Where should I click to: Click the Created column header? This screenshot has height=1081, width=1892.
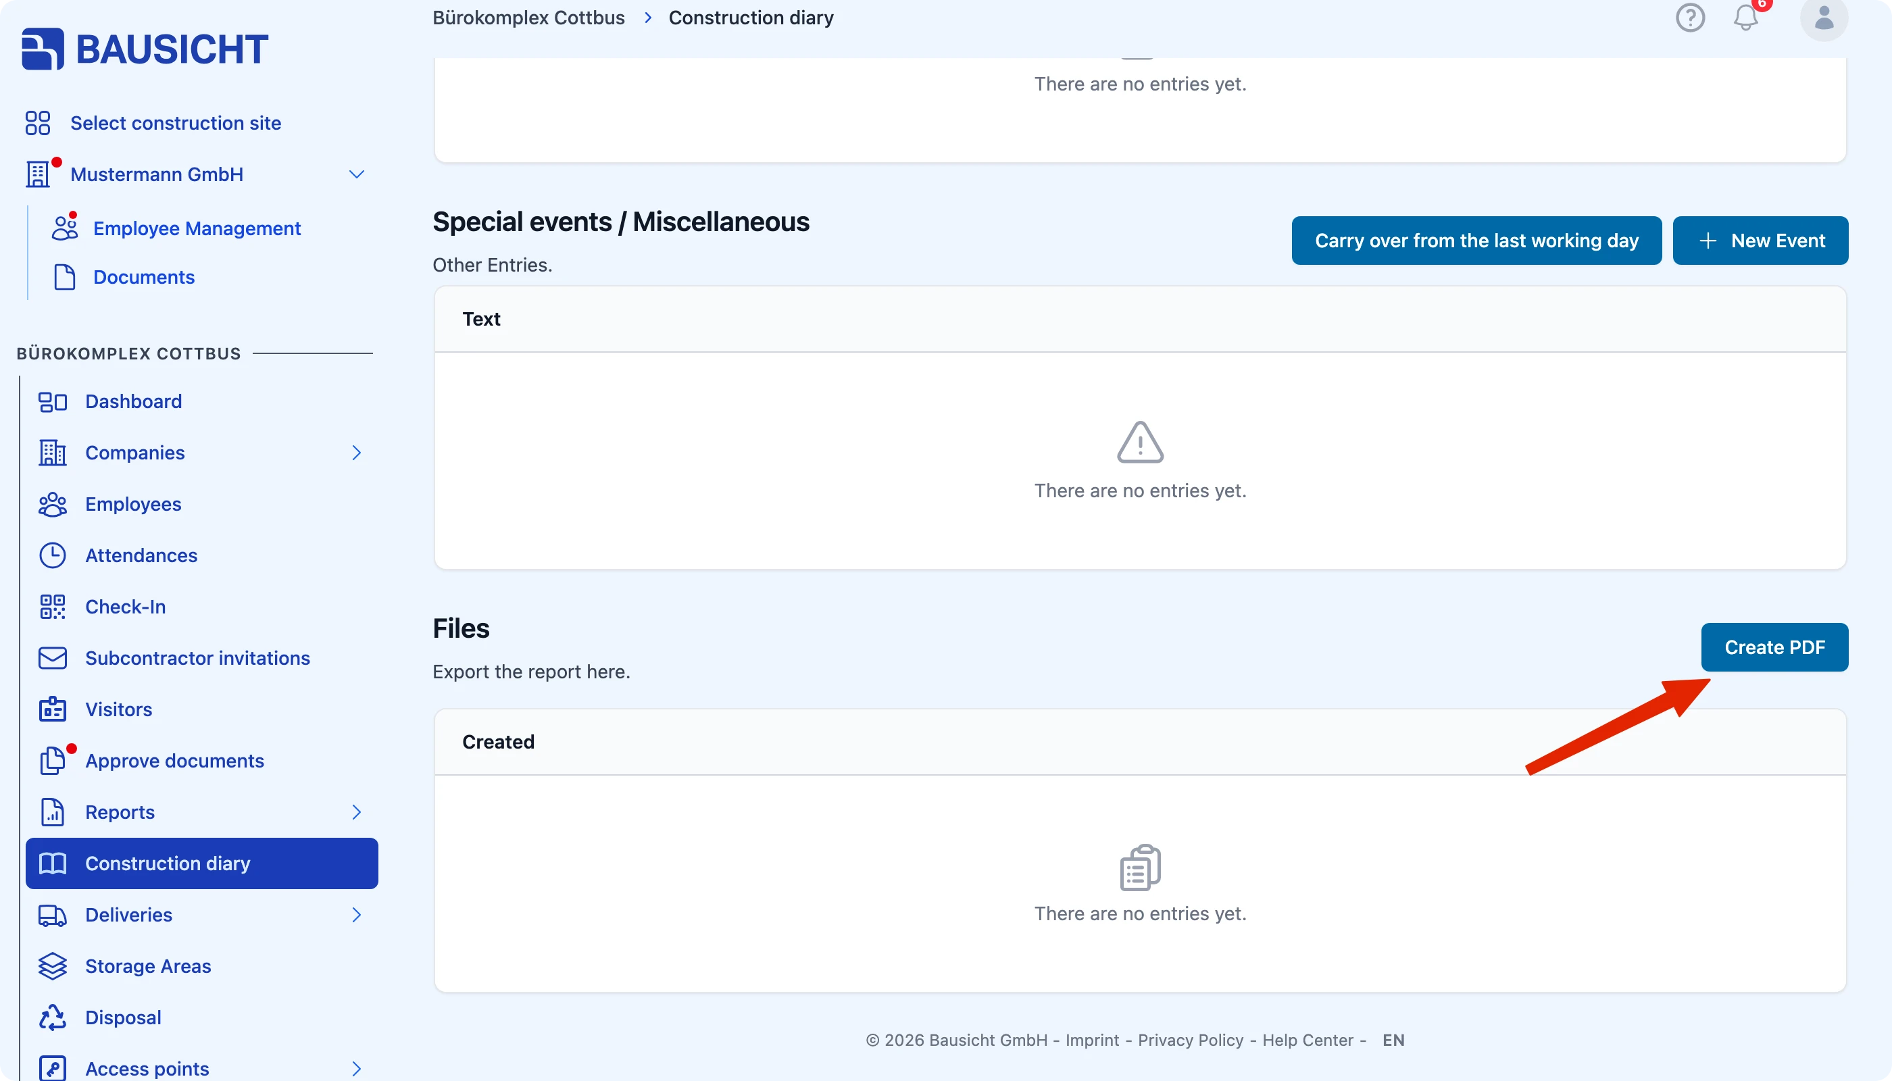pos(498,742)
